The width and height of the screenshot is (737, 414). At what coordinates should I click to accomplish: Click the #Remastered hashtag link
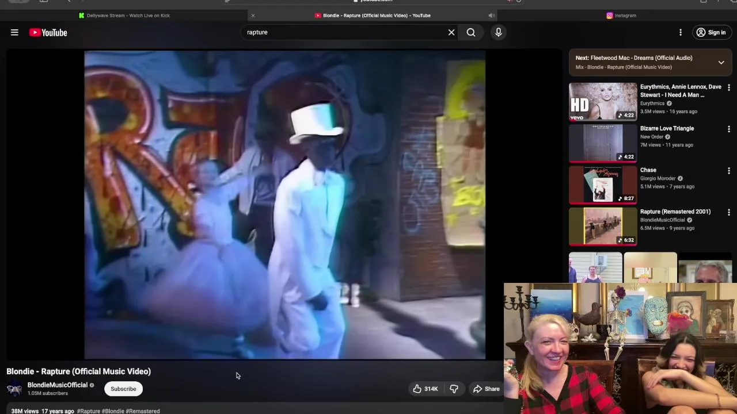(x=143, y=411)
